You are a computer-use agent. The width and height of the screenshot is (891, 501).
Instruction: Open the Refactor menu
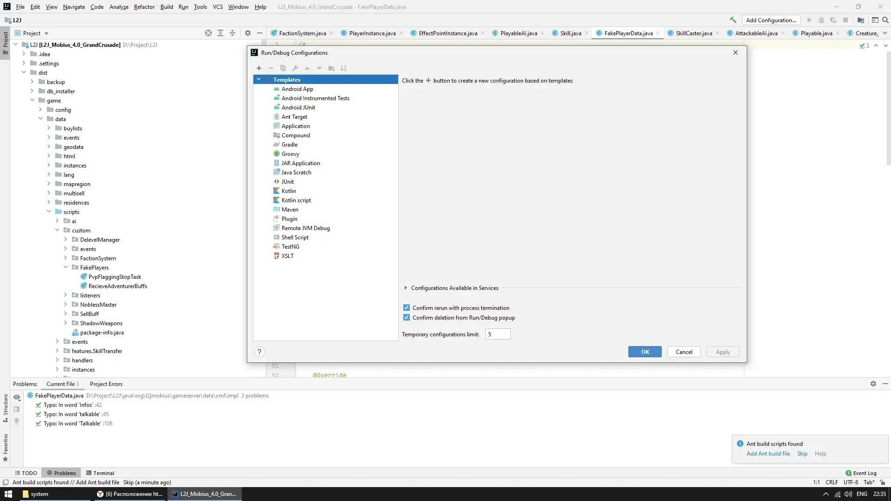144,6
